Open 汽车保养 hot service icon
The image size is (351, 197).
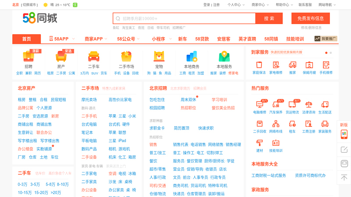click(x=276, y=104)
